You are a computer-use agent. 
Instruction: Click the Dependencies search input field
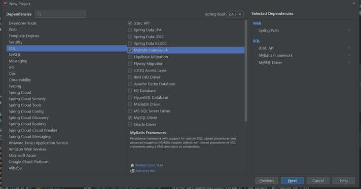click(x=61, y=14)
